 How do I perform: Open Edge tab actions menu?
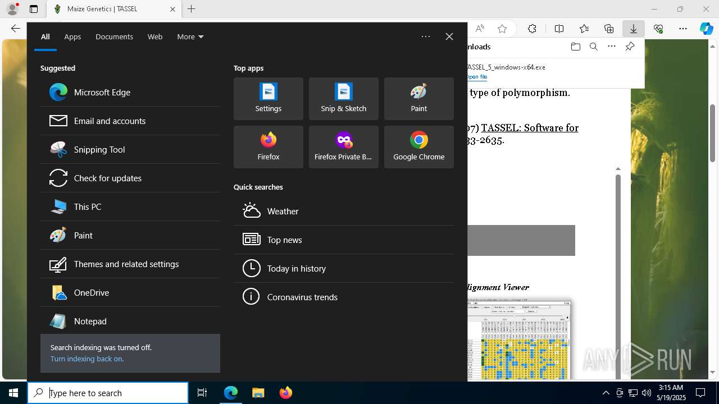click(34, 9)
